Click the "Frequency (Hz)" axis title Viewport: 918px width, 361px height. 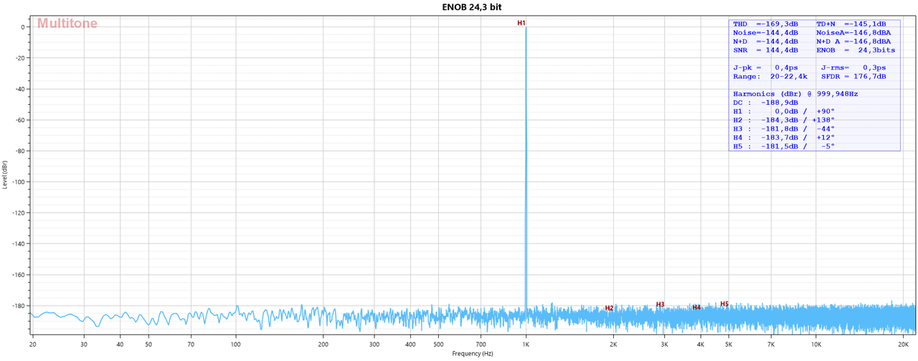point(473,354)
